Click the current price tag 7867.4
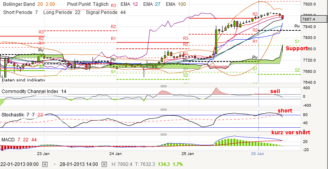This screenshot has height=169, width=328. tap(314, 19)
